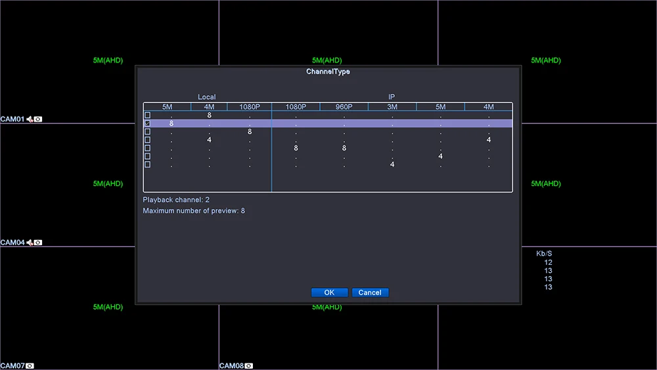Click the 3M column header

click(x=392, y=107)
